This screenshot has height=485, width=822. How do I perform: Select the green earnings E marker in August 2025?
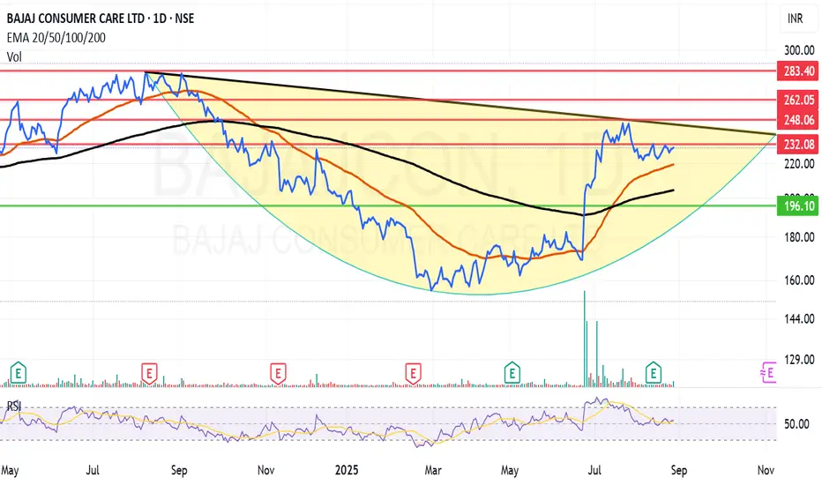click(x=654, y=374)
